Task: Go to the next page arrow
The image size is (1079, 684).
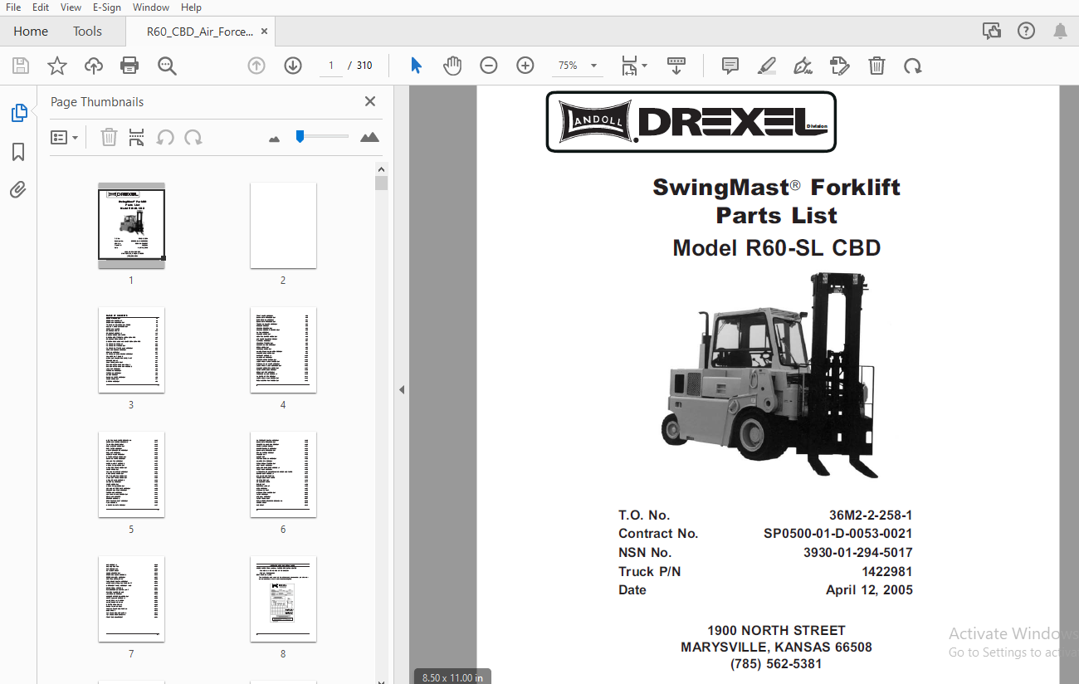Action: click(293, 66)
